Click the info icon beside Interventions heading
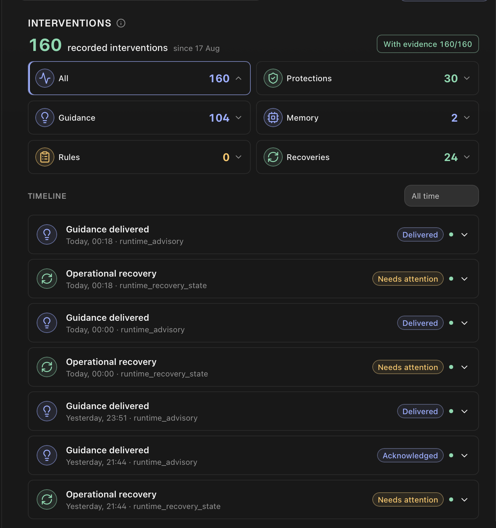 tap(121, 23)
